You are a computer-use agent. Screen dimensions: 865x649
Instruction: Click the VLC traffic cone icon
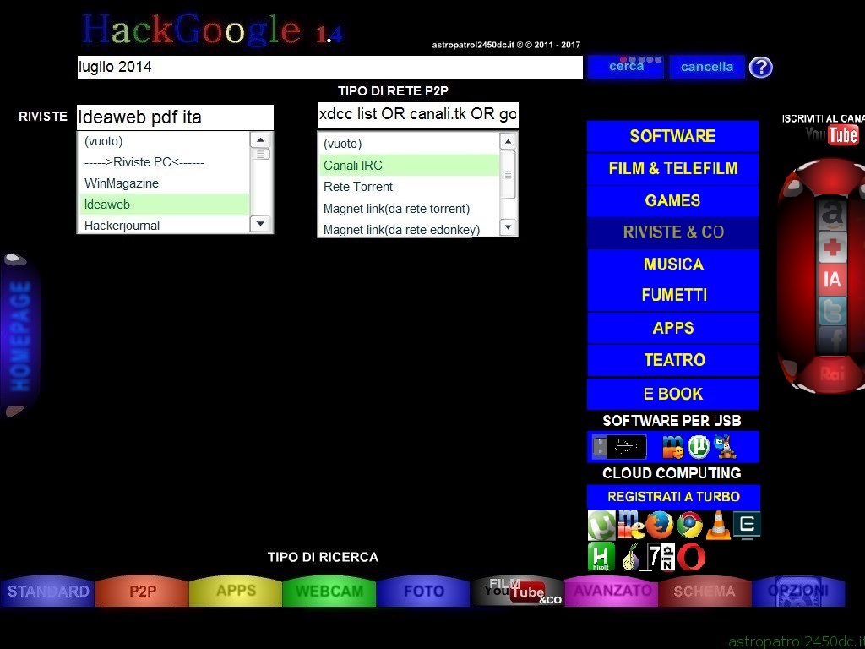click(718, 525)
